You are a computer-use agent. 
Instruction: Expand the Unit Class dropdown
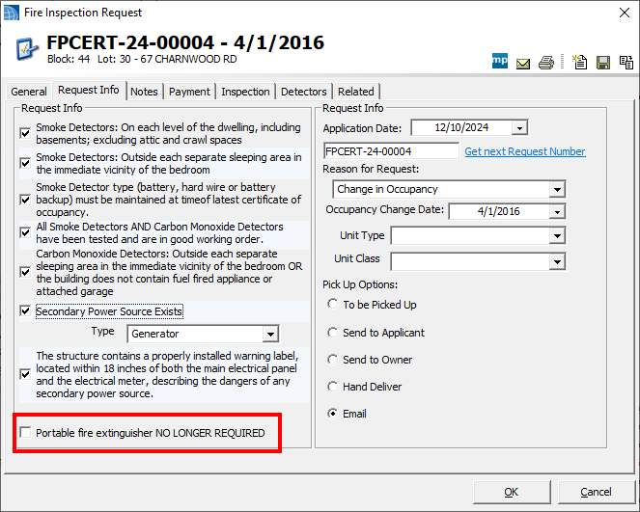click(x=557, y=261)
